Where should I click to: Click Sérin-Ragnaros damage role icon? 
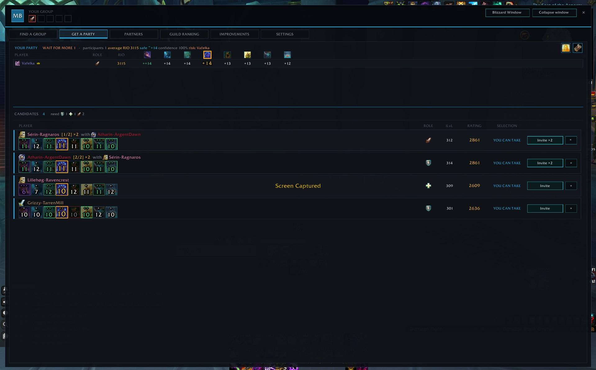click(428, 140)
